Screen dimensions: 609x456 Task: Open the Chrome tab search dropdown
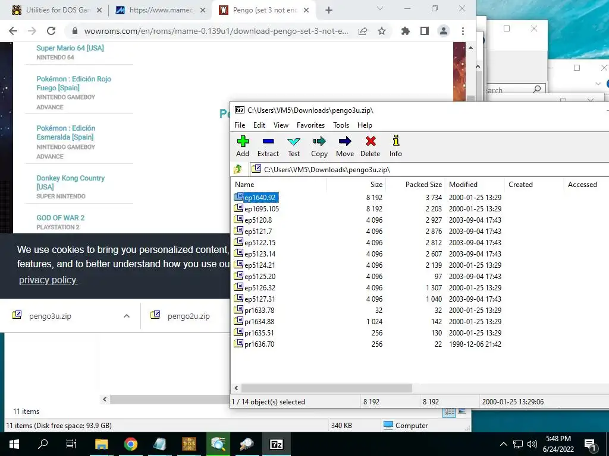point(380,8)
